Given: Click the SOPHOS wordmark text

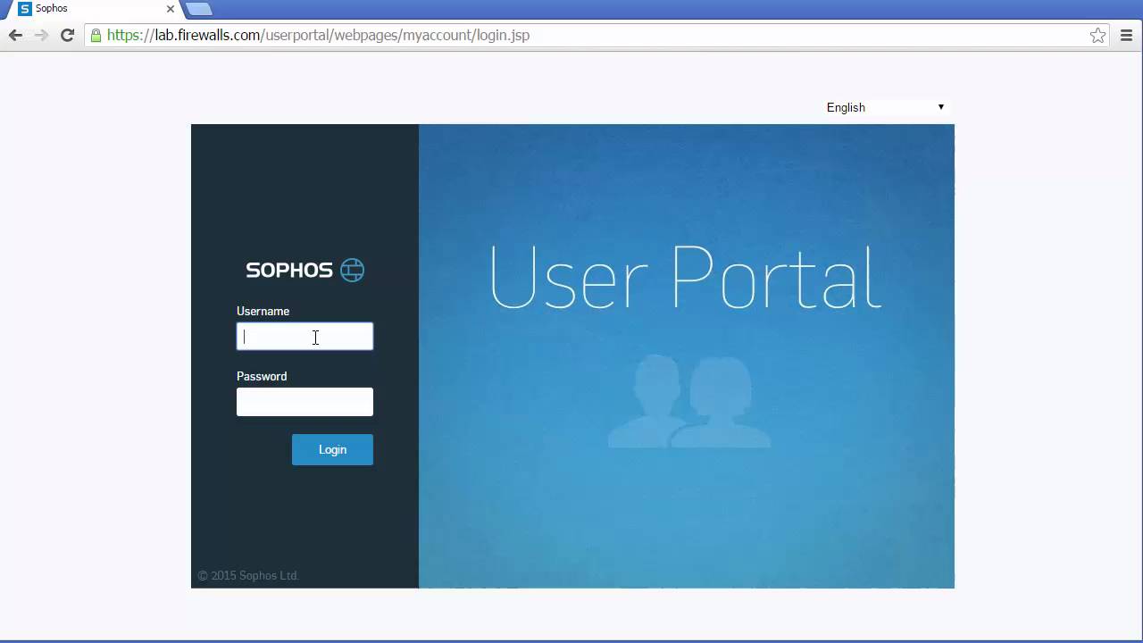Looking at the screenshot, I should pyautogui.click(x=289, y=270).
